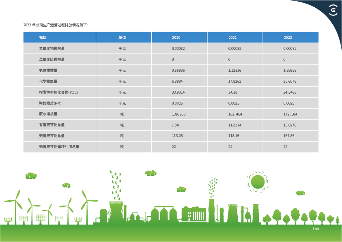
Task: Click the leftmost green cloud
Action: click(31, 176)
